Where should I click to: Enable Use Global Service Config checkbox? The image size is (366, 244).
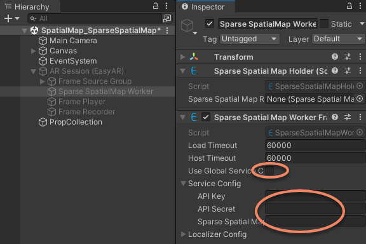[x=269, y=170]
